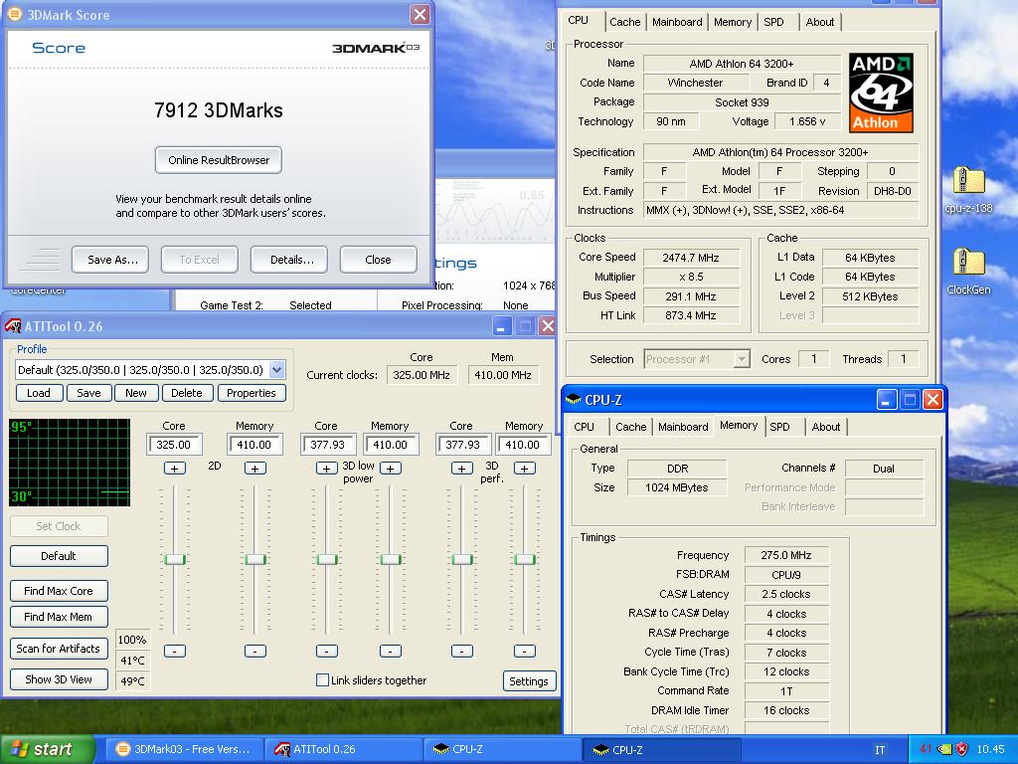The width and height of the screenshot is (1018, 764).
Task: Increase 3D perf Core plus button
Action: (x=461, y=469)
